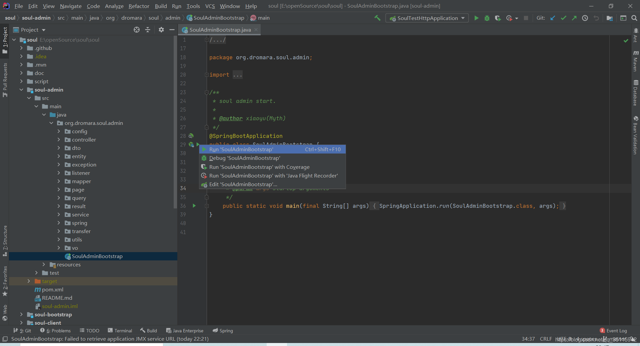Open the Refactor menu
Image resolution: width=640 pixels, height=346 pixels.
click(x=139, y=6)
